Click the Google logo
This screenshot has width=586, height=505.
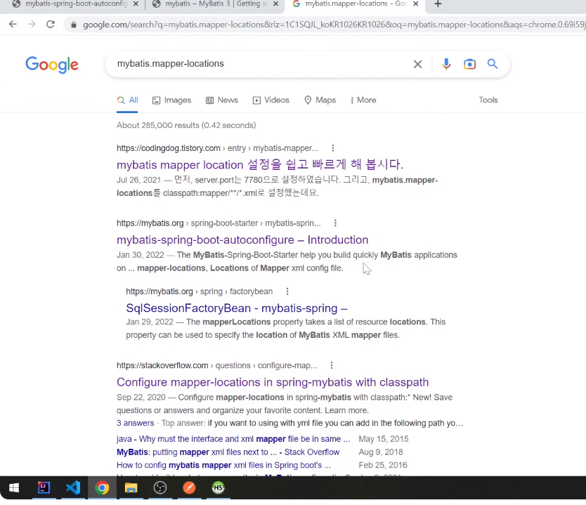click(x=52, y=65)
